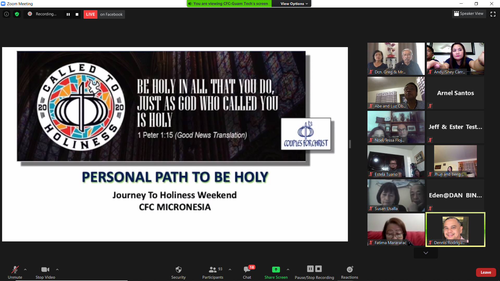Enter full screen mode
This screenshot has height=281, width=500.
[493, 14]
